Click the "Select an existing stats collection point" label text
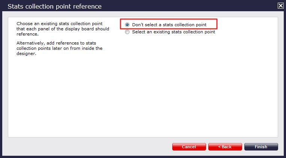Viewport: 286px width, 158px height. [x=174, y=32]
